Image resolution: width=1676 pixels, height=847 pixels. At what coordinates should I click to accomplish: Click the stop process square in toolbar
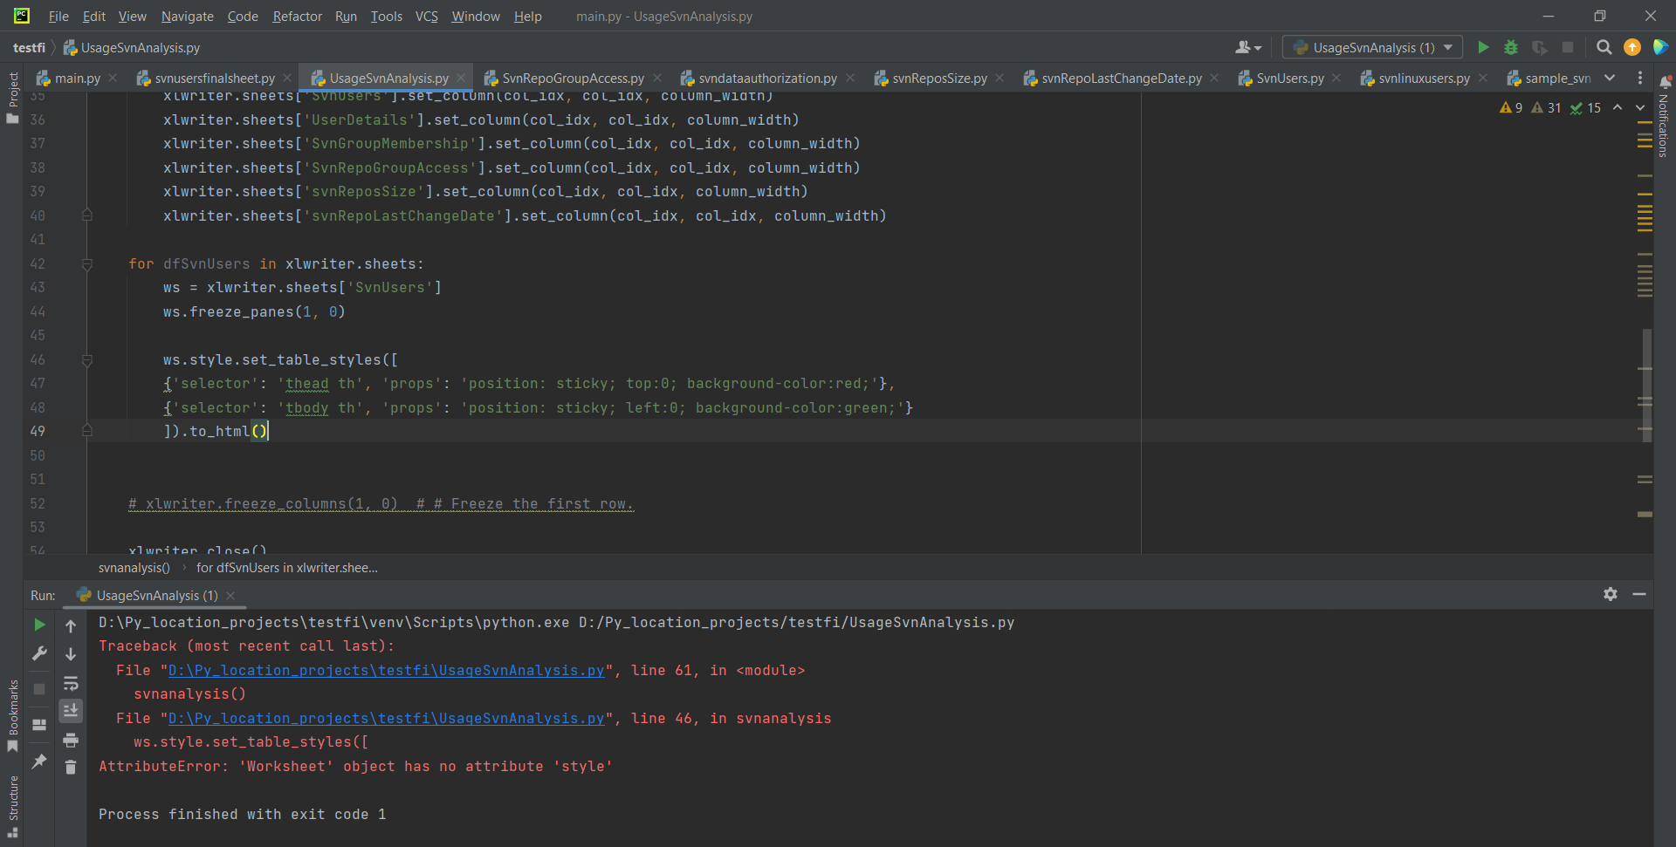click(1568, 47)
